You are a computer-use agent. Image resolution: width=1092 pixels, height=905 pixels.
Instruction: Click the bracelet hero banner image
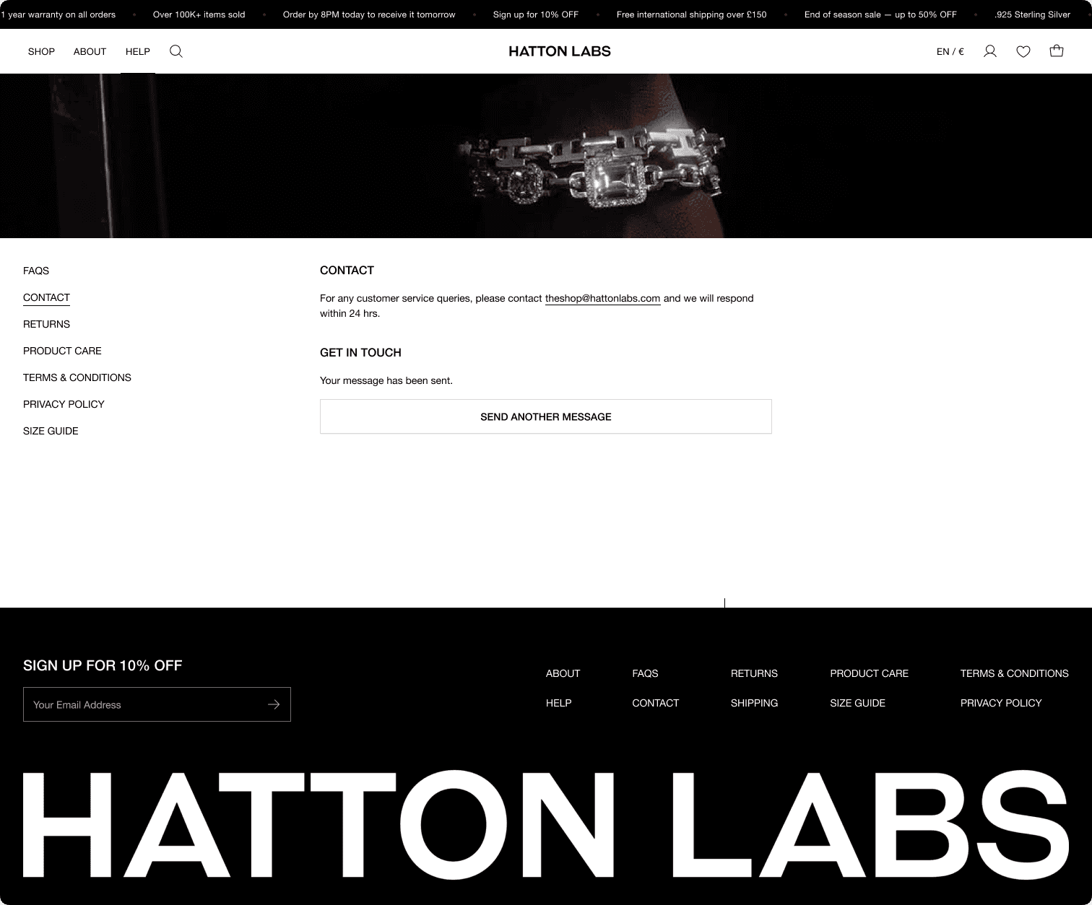[546, 156]
